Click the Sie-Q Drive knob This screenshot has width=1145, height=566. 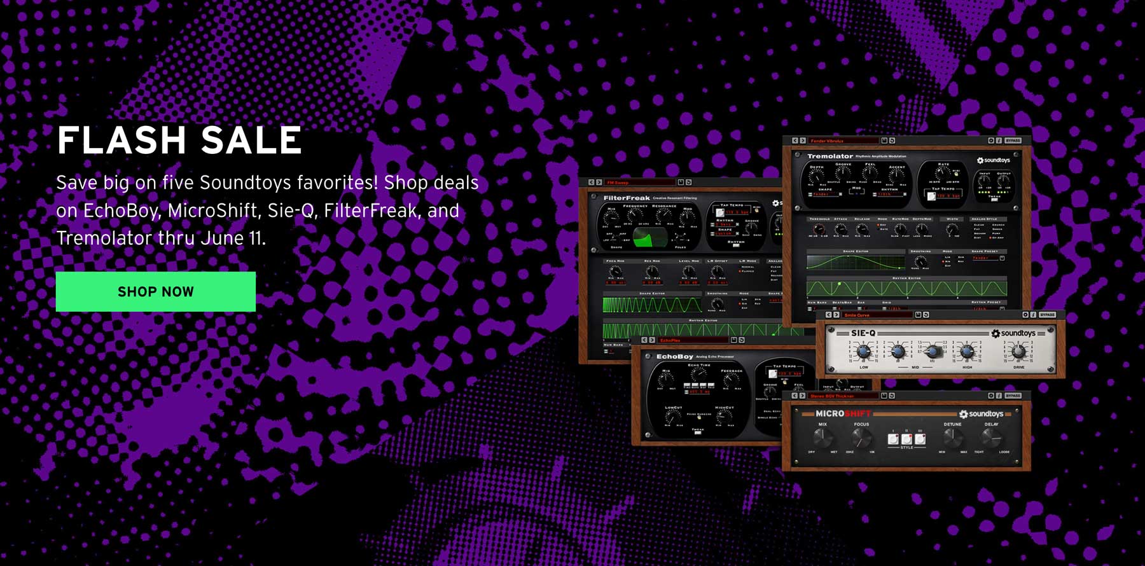pos(1018,352)
